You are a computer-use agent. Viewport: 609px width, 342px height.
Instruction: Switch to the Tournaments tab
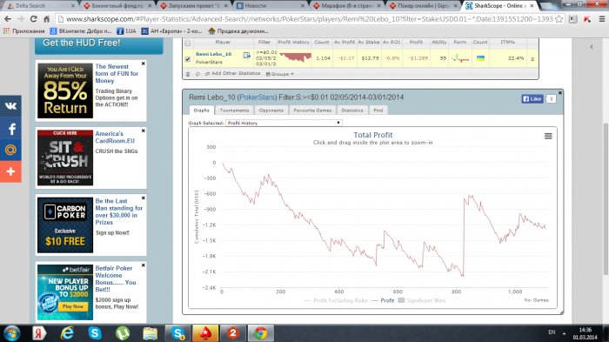234,111
